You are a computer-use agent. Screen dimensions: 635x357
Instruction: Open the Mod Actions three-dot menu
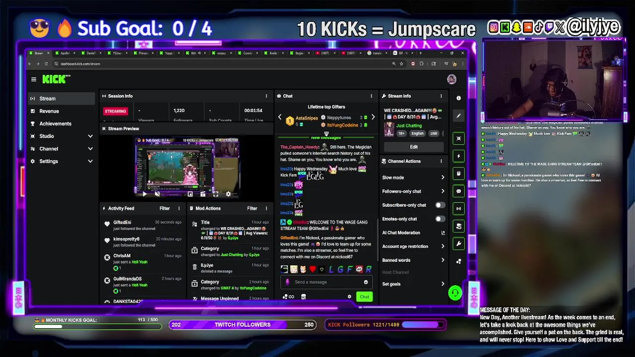click(266, 209)
